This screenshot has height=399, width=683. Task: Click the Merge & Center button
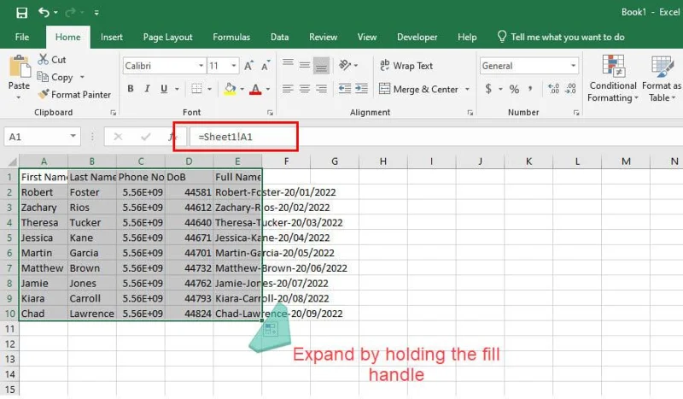[x=418, y=90]
